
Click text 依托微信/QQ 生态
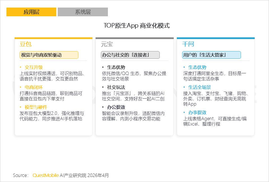pyautogui.click(x=120, y=74)
